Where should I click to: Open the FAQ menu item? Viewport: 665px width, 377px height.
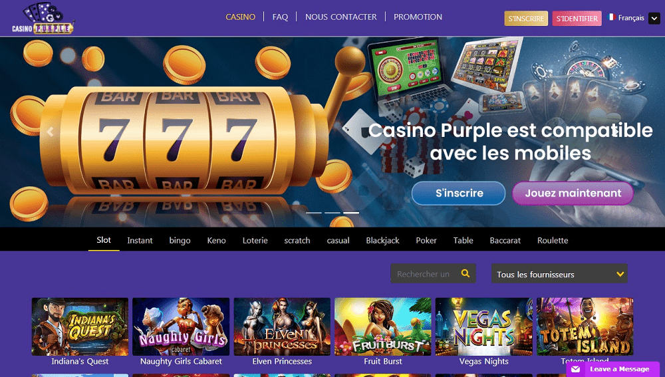(280, 17)
